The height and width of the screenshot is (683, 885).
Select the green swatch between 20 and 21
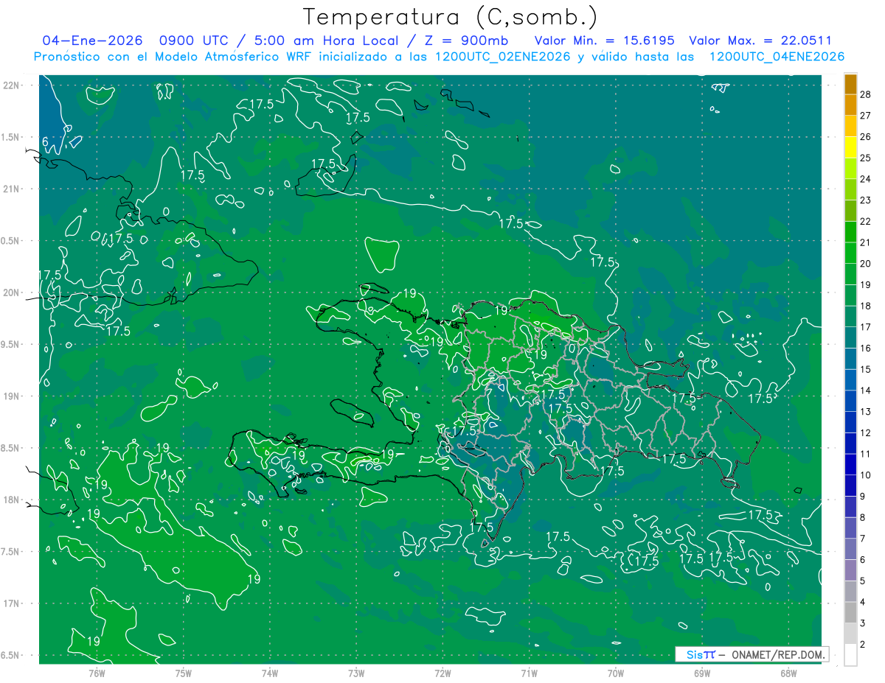point(850,253)
